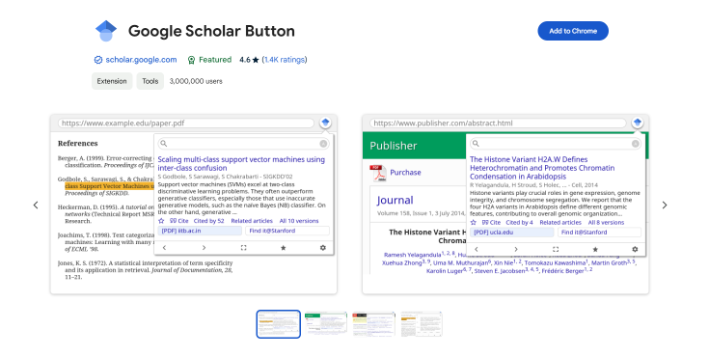
Task: Click author Frédéric Berger
Action: [562, 270]
